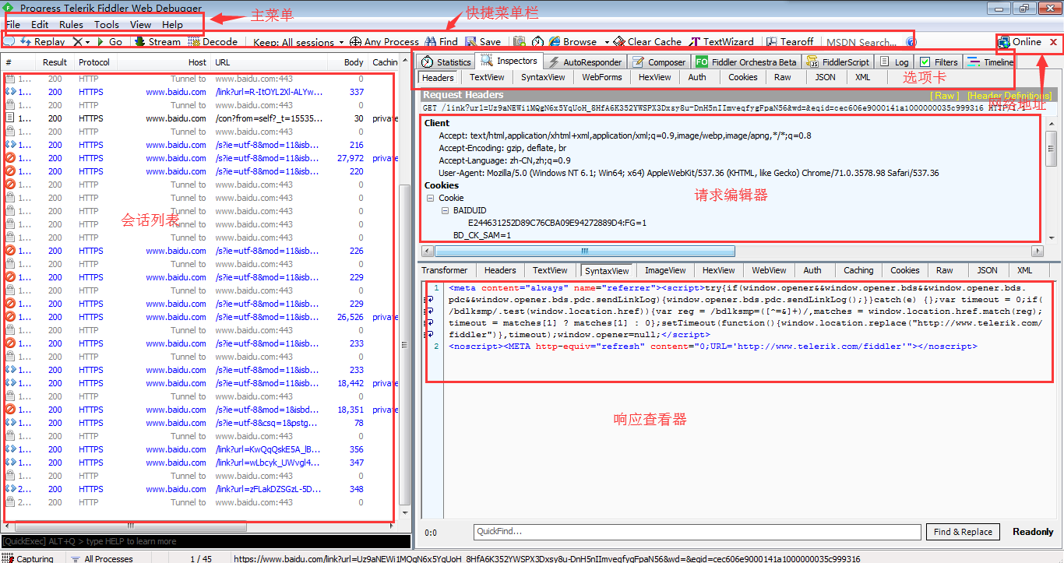1064x563 pixels.
Task: Open the Remove sessions X dropdown
Action: (x=82, y=42)
